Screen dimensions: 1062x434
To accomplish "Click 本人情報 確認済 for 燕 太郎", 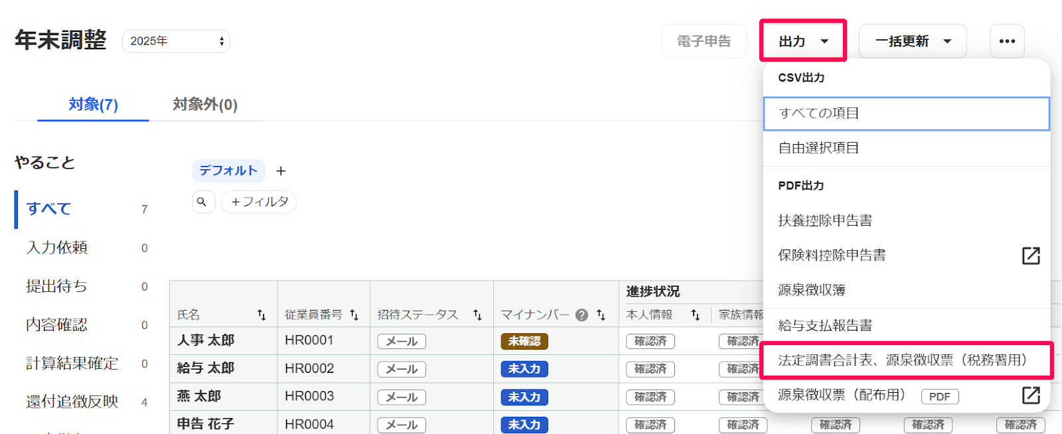I will click(x=650, y=398).
